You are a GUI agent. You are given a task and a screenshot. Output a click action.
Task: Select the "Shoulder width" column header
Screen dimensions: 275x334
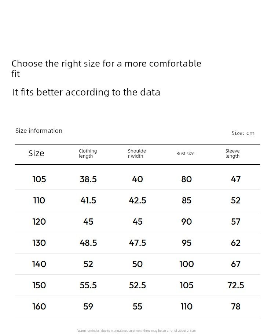[x=137, y=154]
